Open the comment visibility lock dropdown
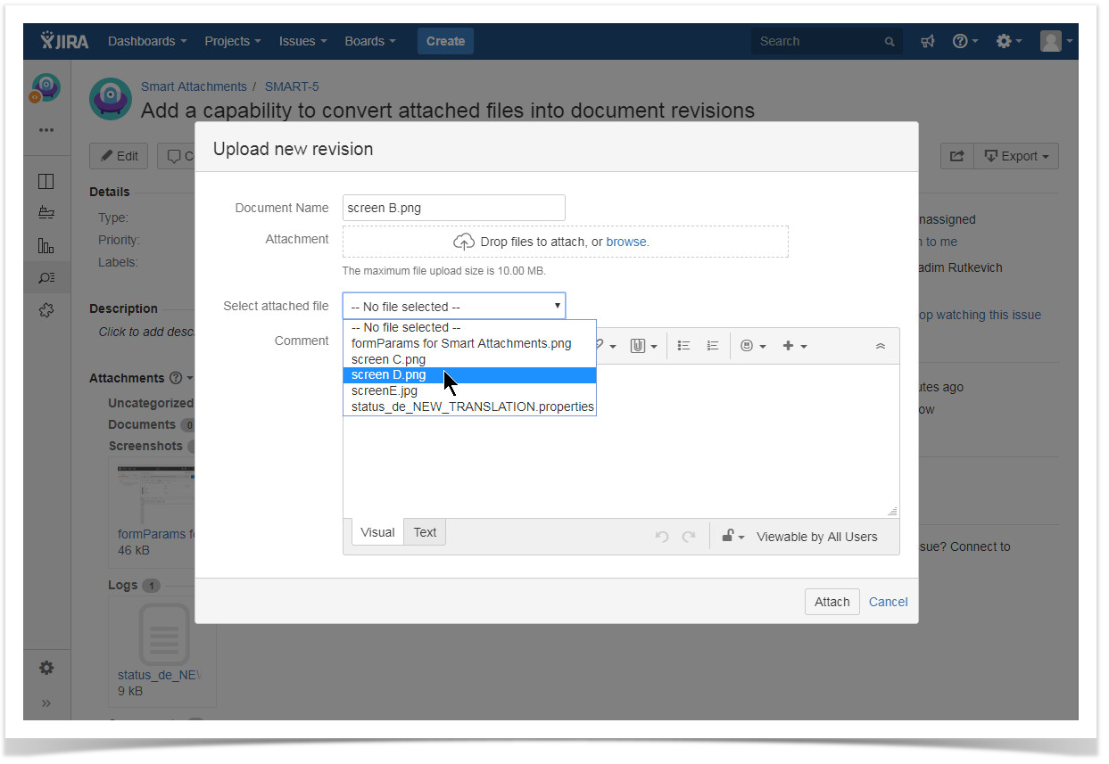This screenshot has width=1109, height=764. click(x=732, y=537)
